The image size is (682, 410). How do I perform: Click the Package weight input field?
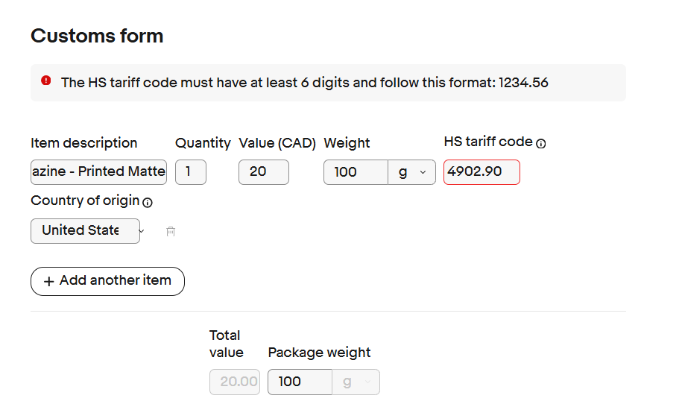300,382
